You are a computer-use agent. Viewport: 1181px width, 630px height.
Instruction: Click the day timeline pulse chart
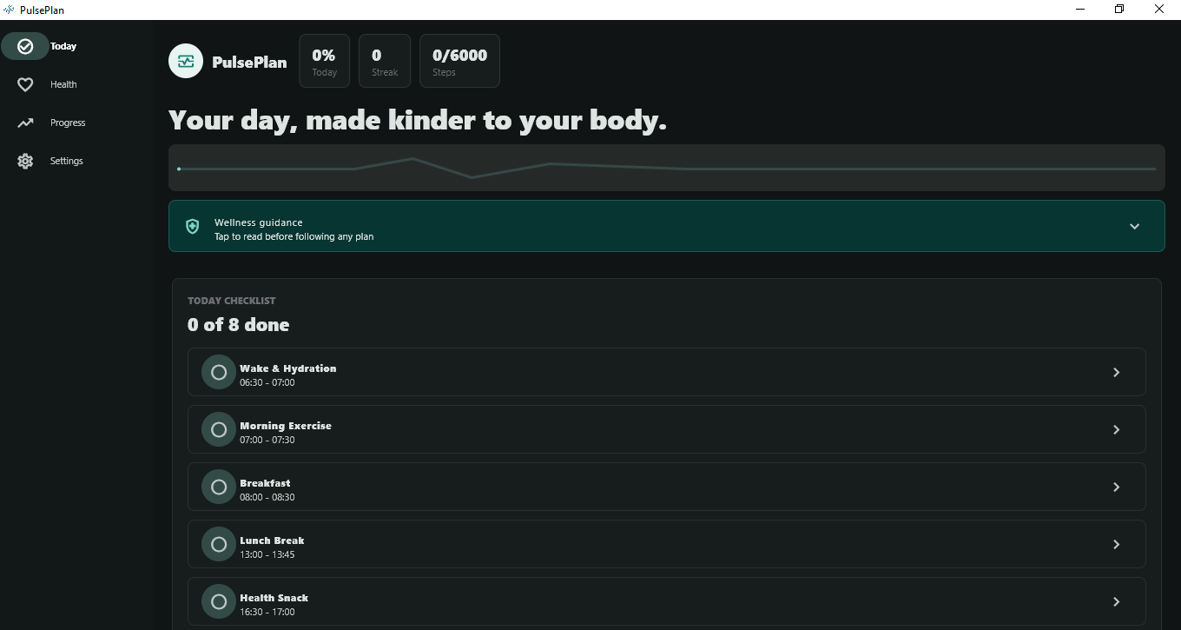pos(667,168)
